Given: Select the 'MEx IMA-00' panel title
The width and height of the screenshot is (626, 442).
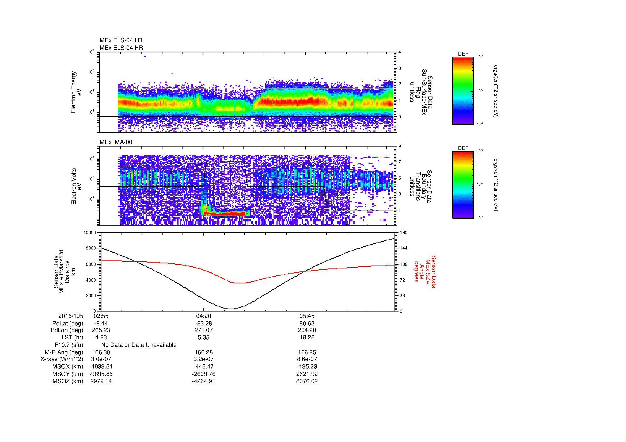Looking at the screenshot, I should pos(116,142).
